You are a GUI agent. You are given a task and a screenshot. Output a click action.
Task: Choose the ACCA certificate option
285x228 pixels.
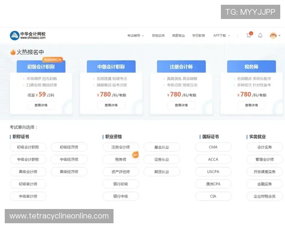[x=213, y=160]
